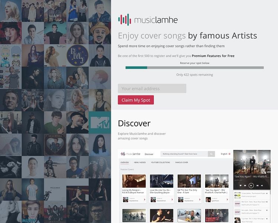Screen dimensions: 278x223
Task: Open the English language selector
Action: point(226,154)
